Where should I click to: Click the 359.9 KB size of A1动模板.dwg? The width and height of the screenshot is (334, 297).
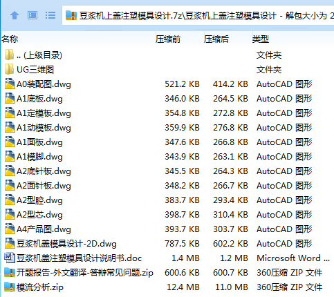tap(182, 128)
